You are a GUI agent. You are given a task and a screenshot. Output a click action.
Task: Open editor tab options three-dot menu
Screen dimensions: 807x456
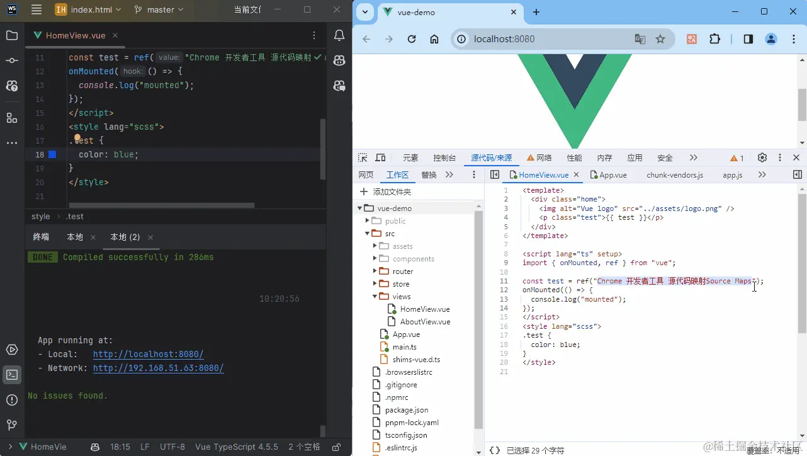[x=314, y=35]
